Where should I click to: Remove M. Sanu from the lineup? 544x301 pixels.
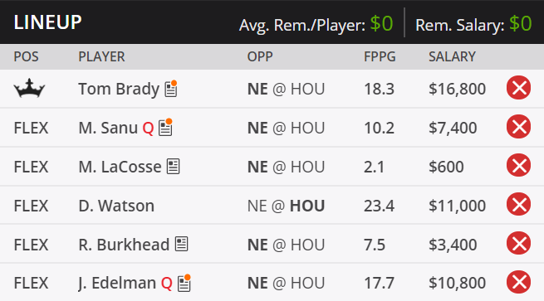pyautogui.click(x=518, y=126)
